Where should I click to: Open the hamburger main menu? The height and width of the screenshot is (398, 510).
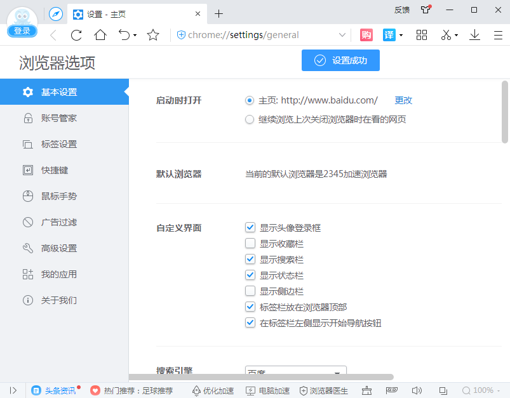(499, 35)
